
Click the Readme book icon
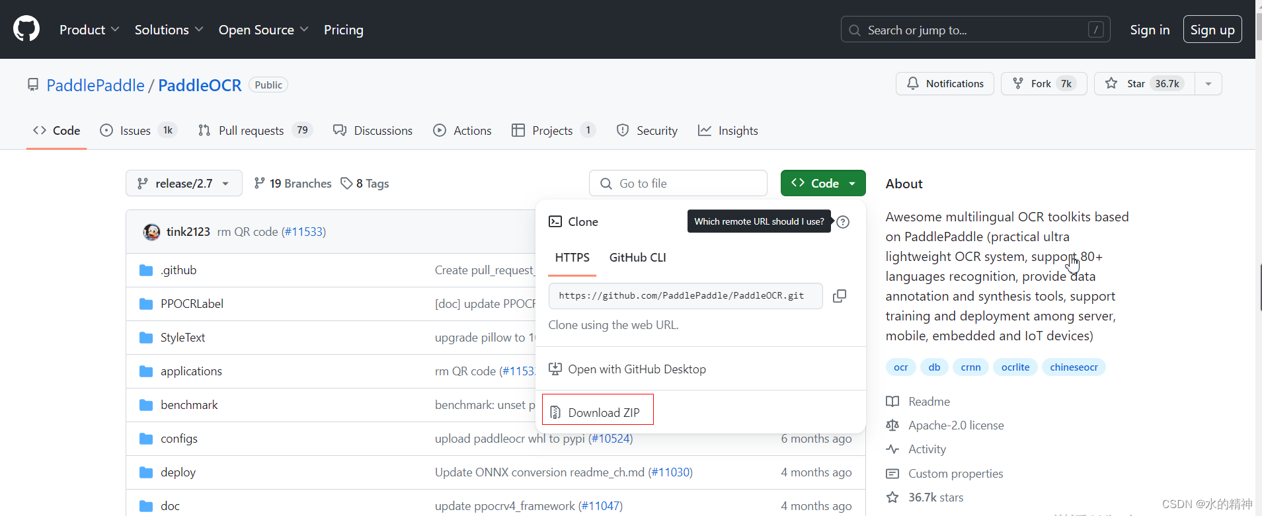pyautogui.click(x=892, y=402)
